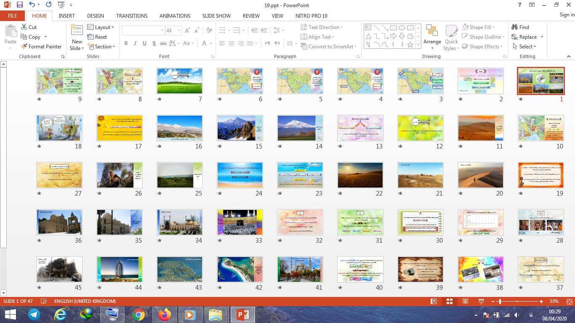Toggle Normal view in status bar
Screen dimensions: 575x323
434,302
